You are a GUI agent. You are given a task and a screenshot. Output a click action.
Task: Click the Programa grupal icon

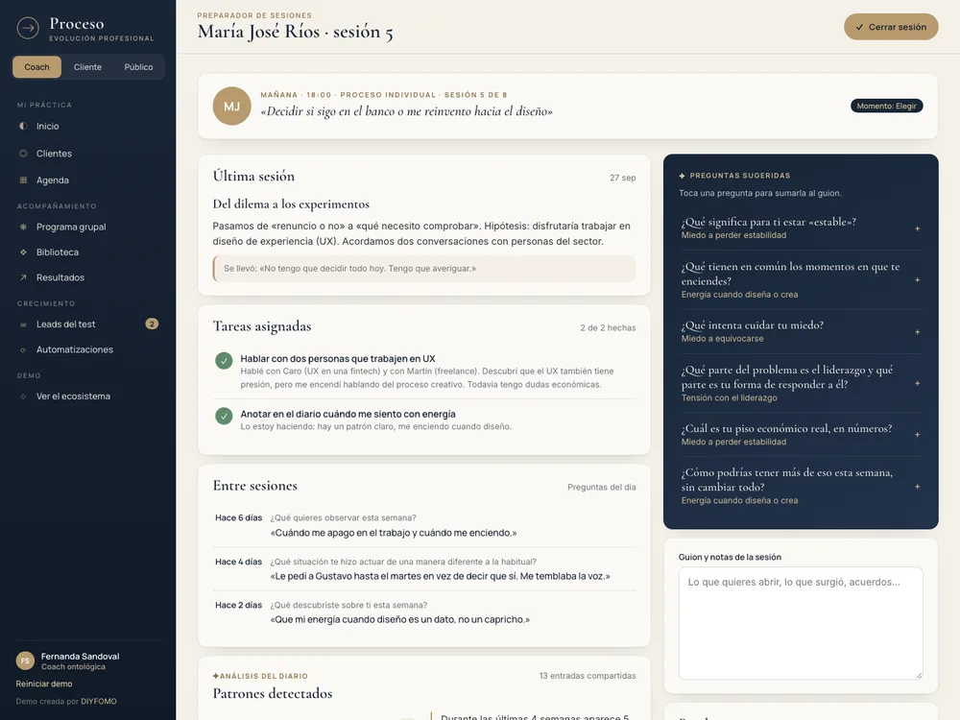coord(23,227)
